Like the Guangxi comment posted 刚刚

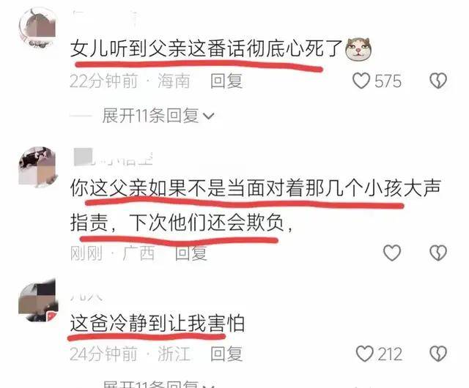[x=392, y=253]
